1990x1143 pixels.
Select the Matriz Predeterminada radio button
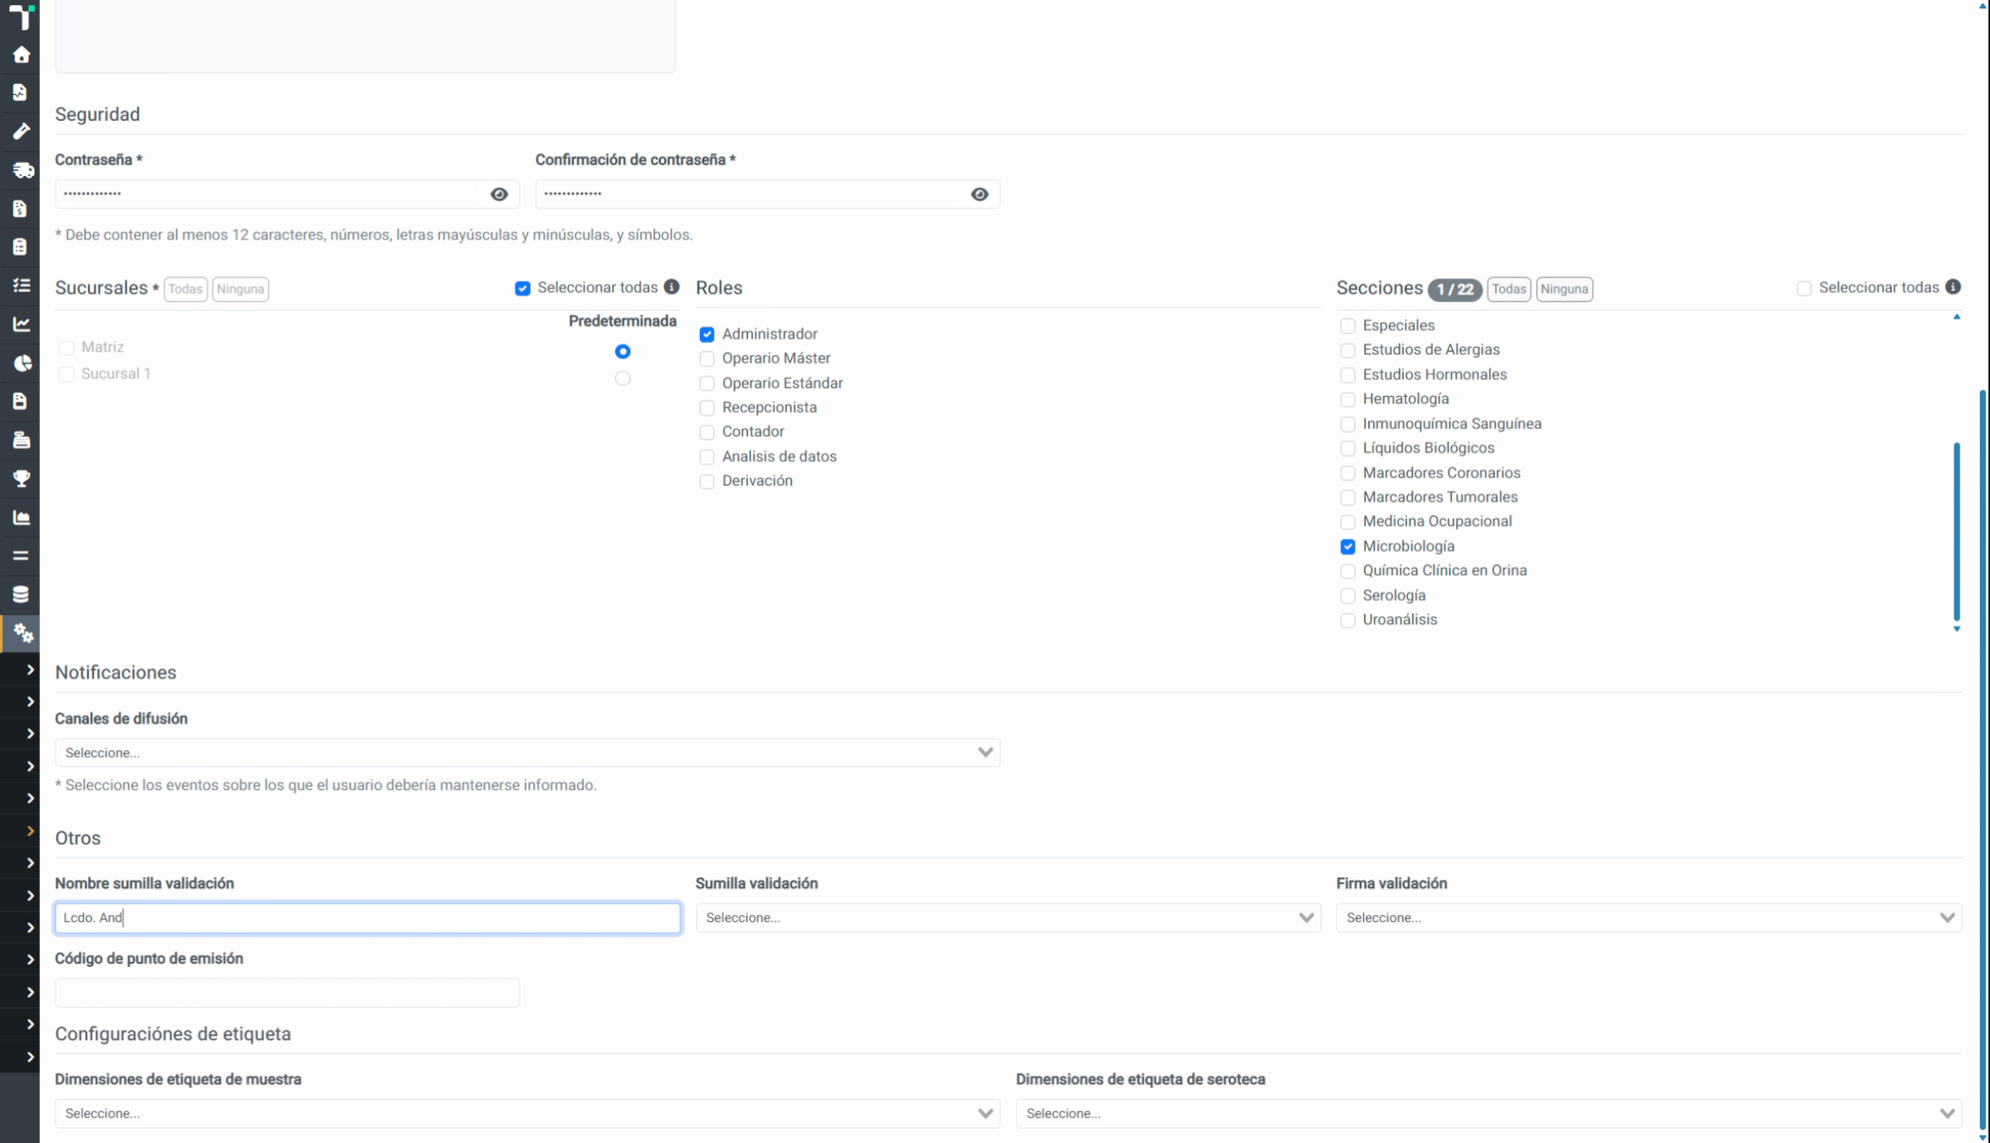coord(623,351)
